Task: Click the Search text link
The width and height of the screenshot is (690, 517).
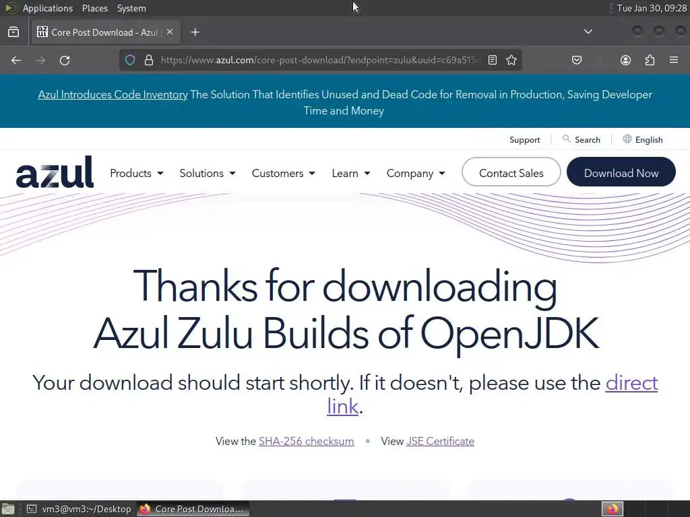Action: click(x=587, y=140)
